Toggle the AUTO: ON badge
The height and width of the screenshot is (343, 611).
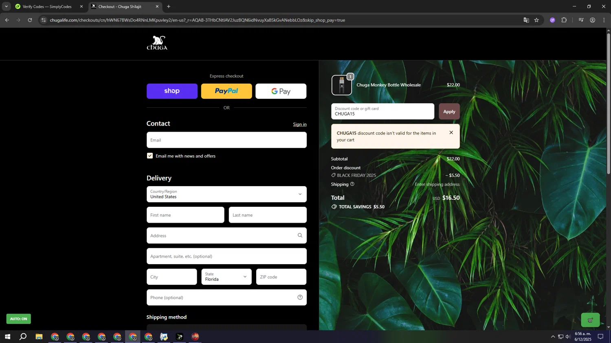pyautogui.click(x=19, y=319)
